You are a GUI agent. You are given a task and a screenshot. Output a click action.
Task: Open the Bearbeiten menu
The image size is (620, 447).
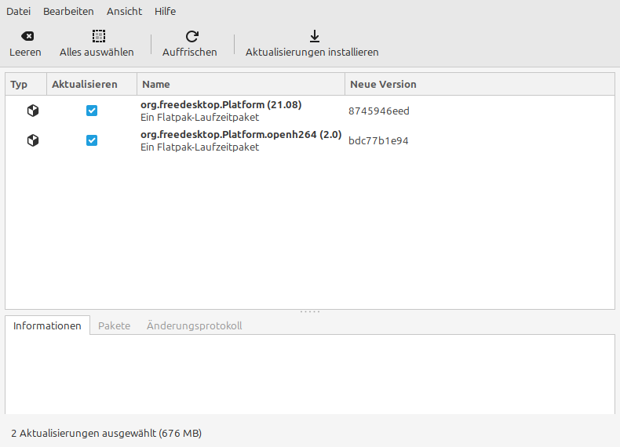tap(68, 12)
